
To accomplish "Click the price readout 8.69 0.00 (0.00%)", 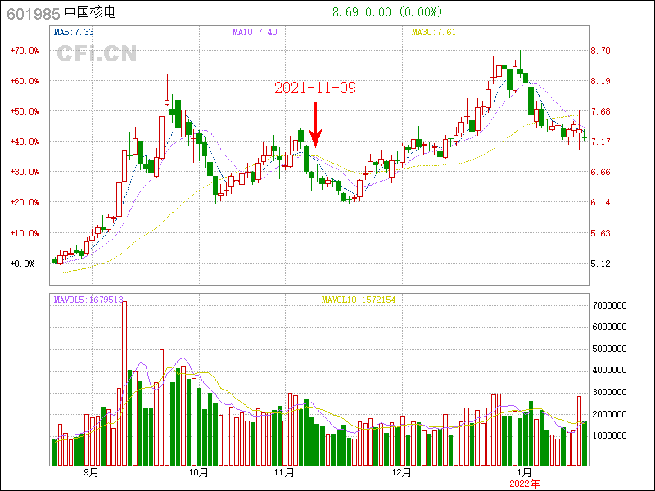I will point(386,12).
